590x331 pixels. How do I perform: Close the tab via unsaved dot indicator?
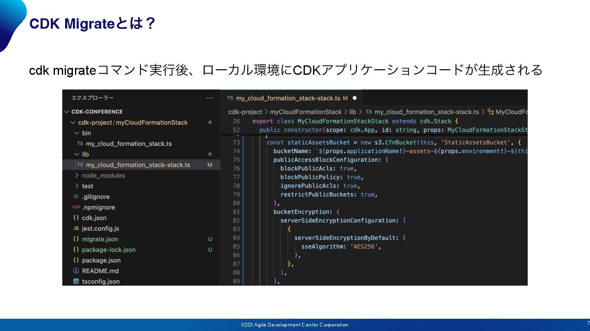click(x=354, y=98)
